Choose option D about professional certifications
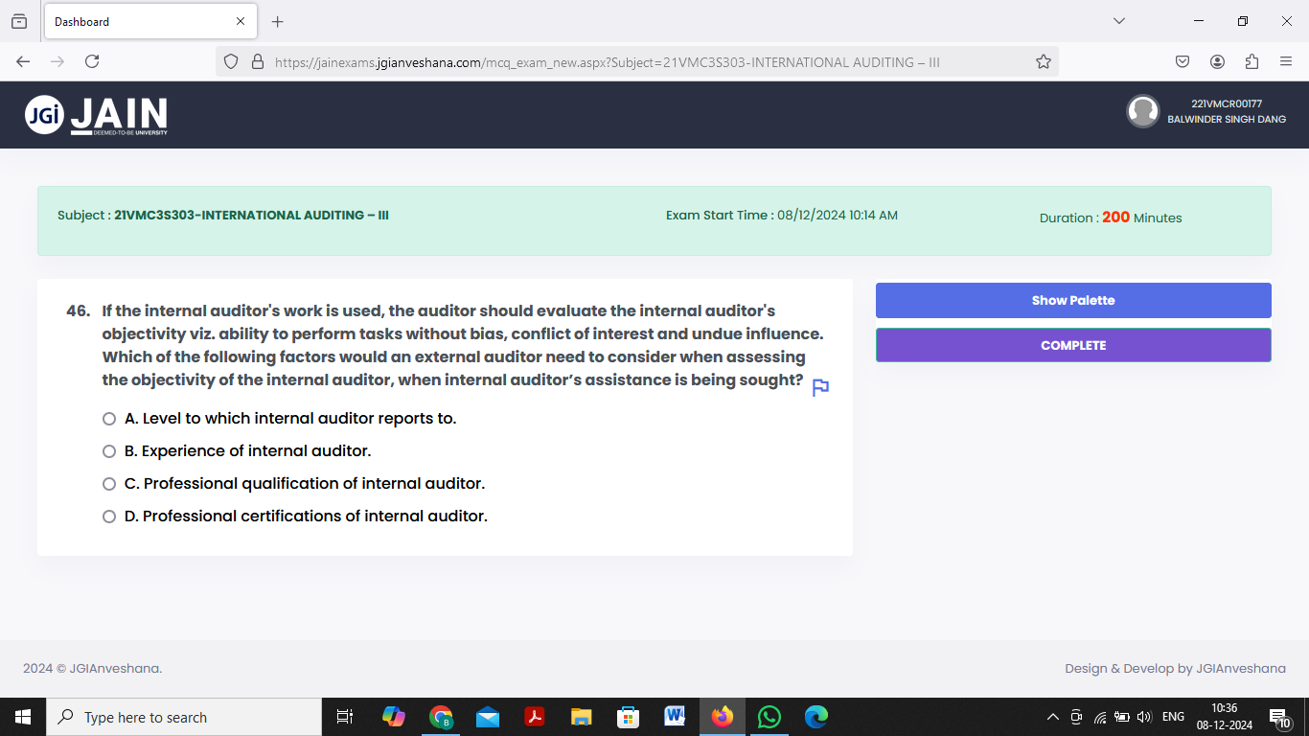The height and width of the screenshot is (736, 1309). pyautogui.click(x=108, y=516)
